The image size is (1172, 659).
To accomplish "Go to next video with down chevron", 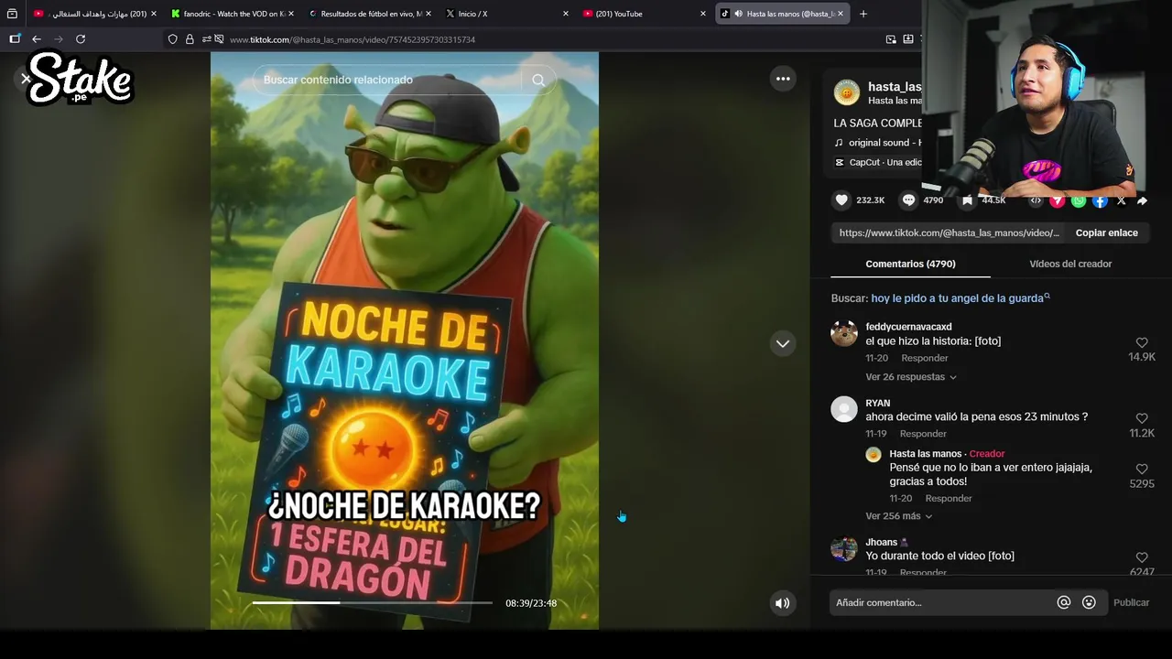I will tap(783, 343).
